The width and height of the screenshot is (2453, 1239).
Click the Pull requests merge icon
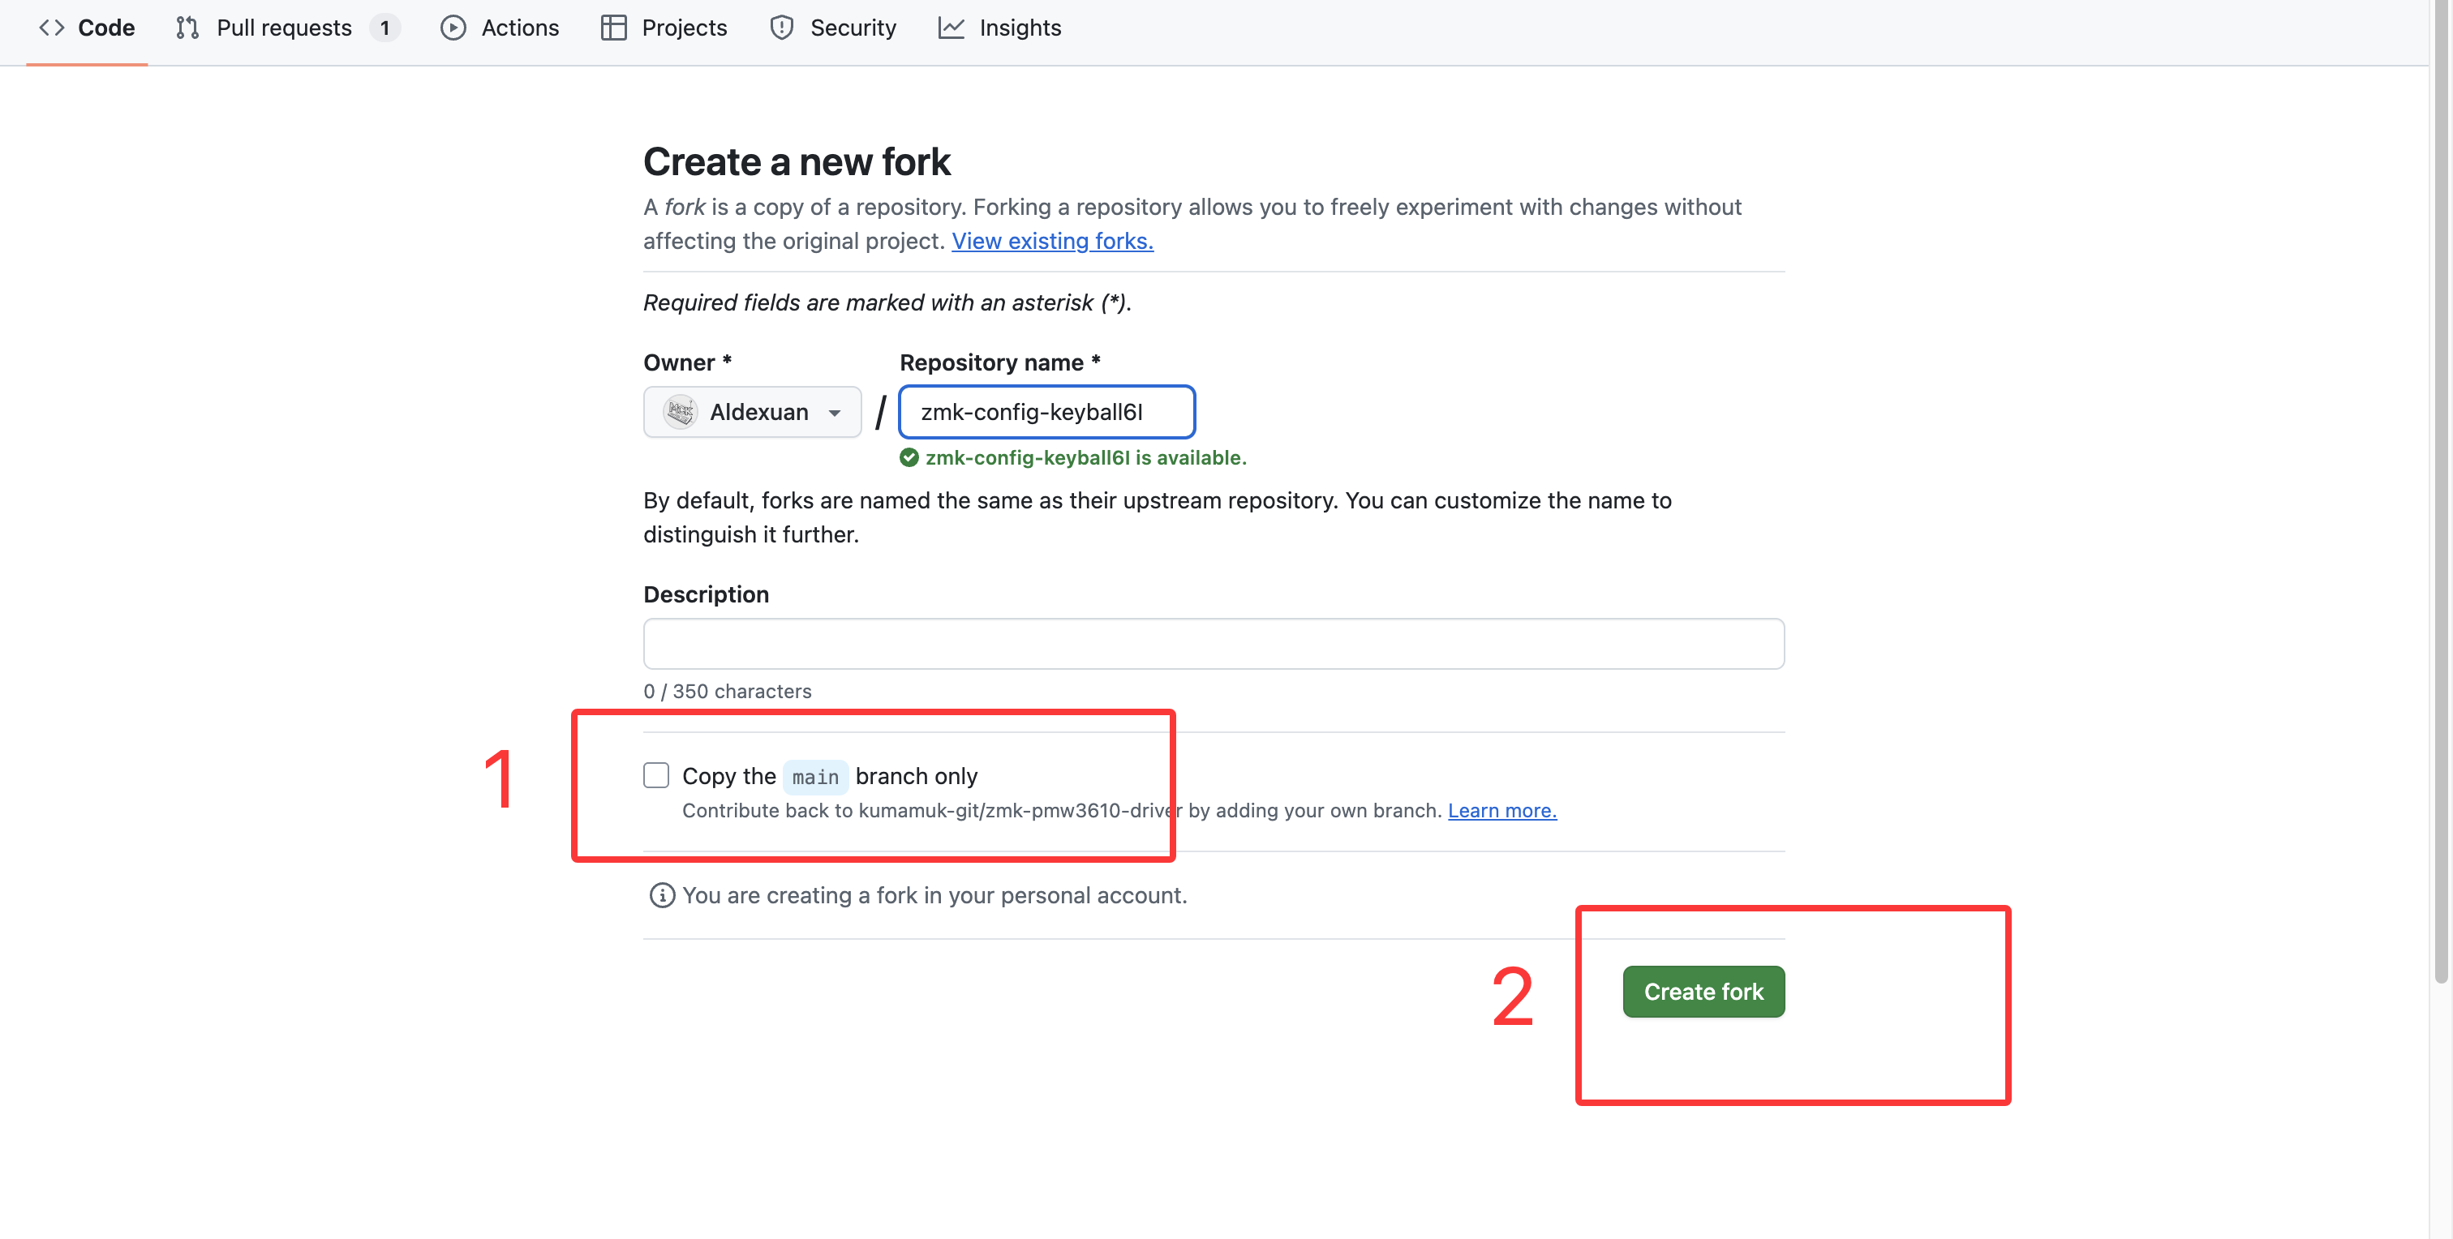(187, 28)
